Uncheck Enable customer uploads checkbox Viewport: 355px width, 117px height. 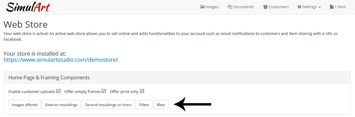58,91
